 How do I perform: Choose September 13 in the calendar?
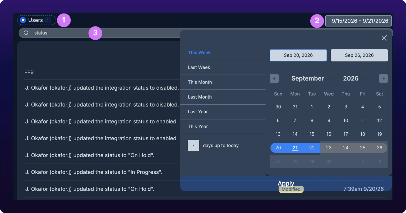(278, 134)
